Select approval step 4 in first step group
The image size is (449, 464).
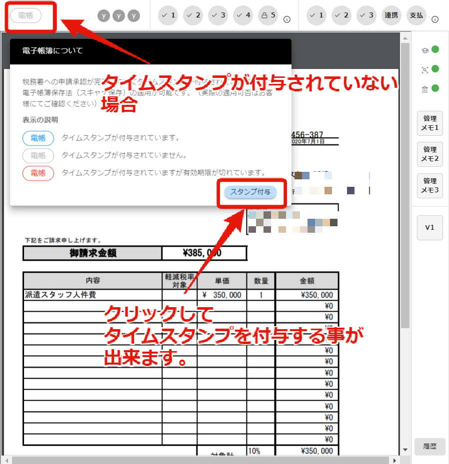(x=243, y=15)
